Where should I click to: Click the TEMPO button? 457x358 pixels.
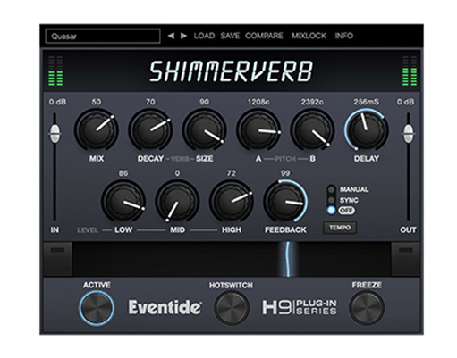(340, 228)
